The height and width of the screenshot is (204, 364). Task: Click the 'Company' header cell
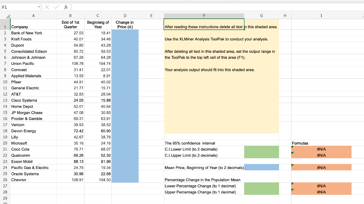pos(33,24)
